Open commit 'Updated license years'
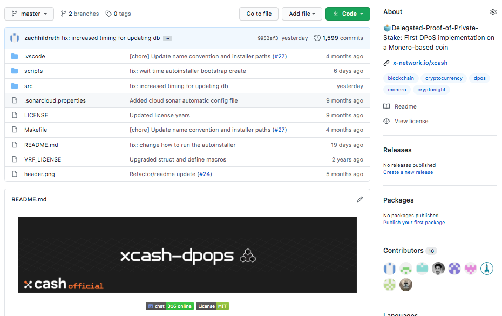 159,115
